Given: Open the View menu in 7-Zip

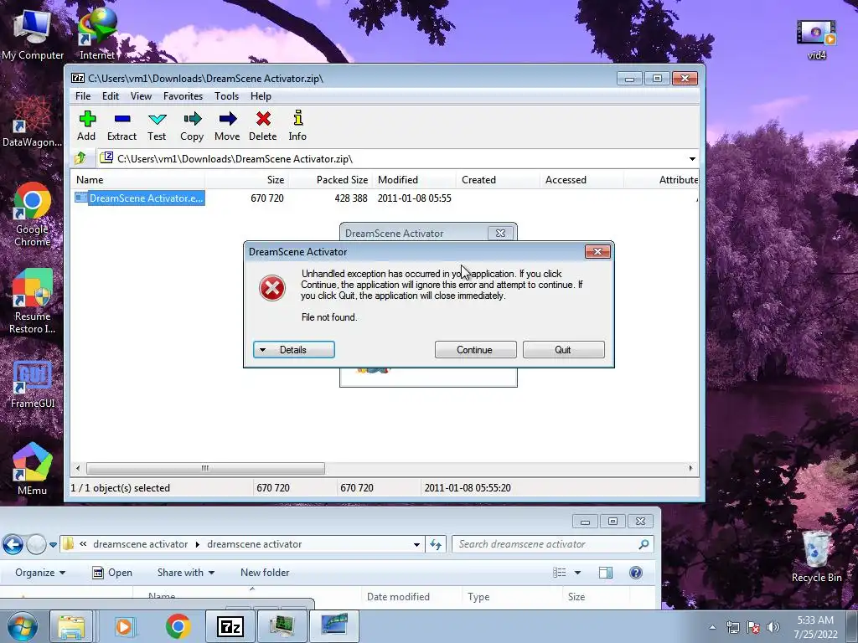Looking at the screenshot, I should [141, 96].
